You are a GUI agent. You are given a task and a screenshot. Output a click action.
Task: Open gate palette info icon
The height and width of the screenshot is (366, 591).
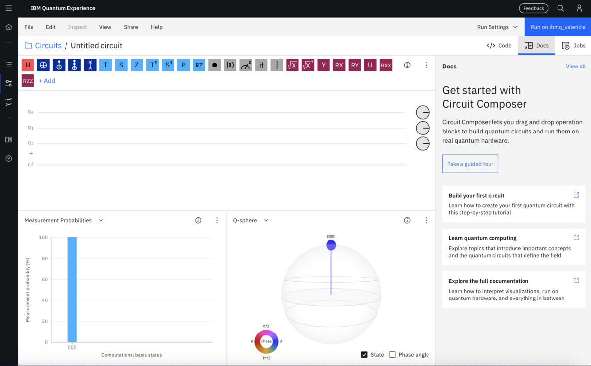tap(407, 65)
